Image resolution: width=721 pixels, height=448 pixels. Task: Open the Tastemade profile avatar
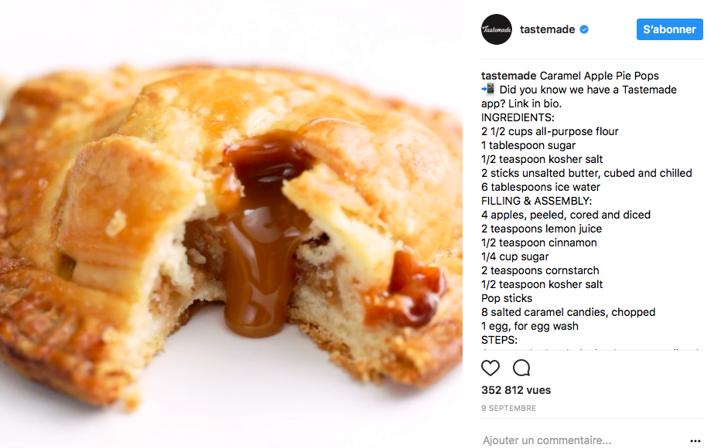[496, 29]
